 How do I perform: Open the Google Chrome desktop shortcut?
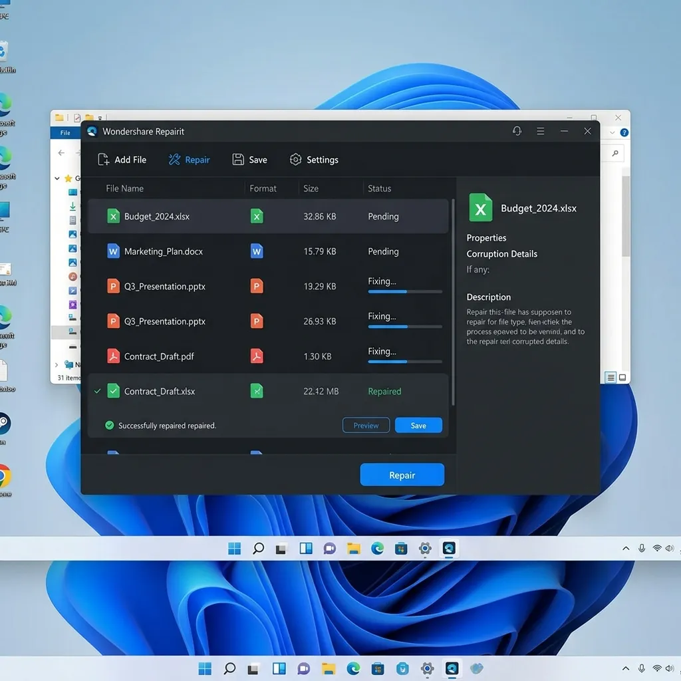coord(4,476)
